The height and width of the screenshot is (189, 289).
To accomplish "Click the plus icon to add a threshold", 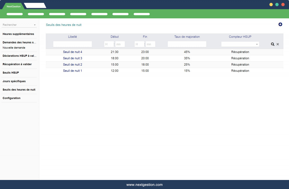I will pyautogui.click(x=280, y=25).
